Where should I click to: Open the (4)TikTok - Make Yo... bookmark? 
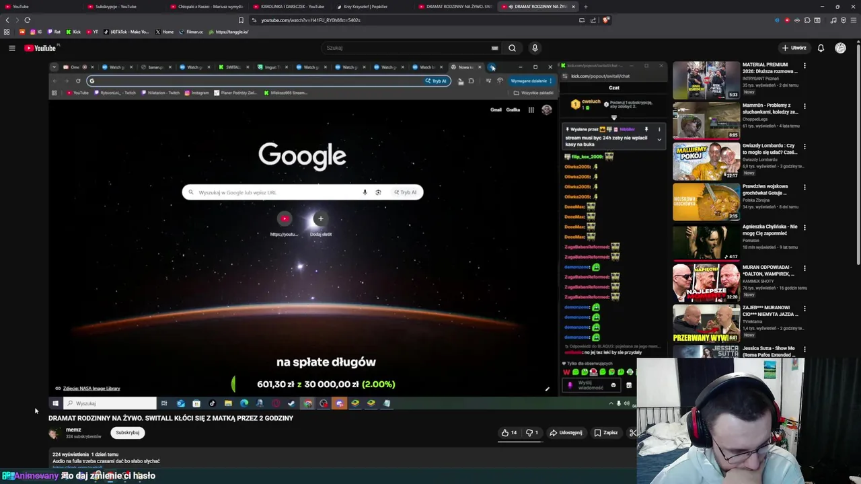[x=126, y=32]
